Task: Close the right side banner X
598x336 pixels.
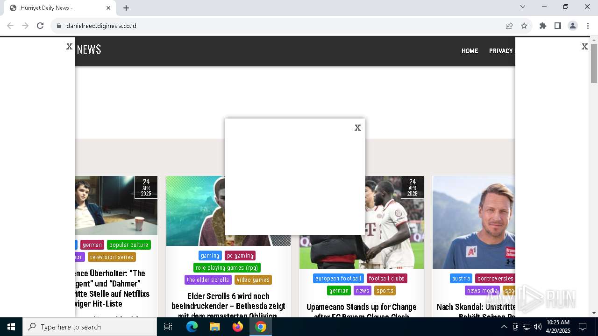Action: (584, 47)
